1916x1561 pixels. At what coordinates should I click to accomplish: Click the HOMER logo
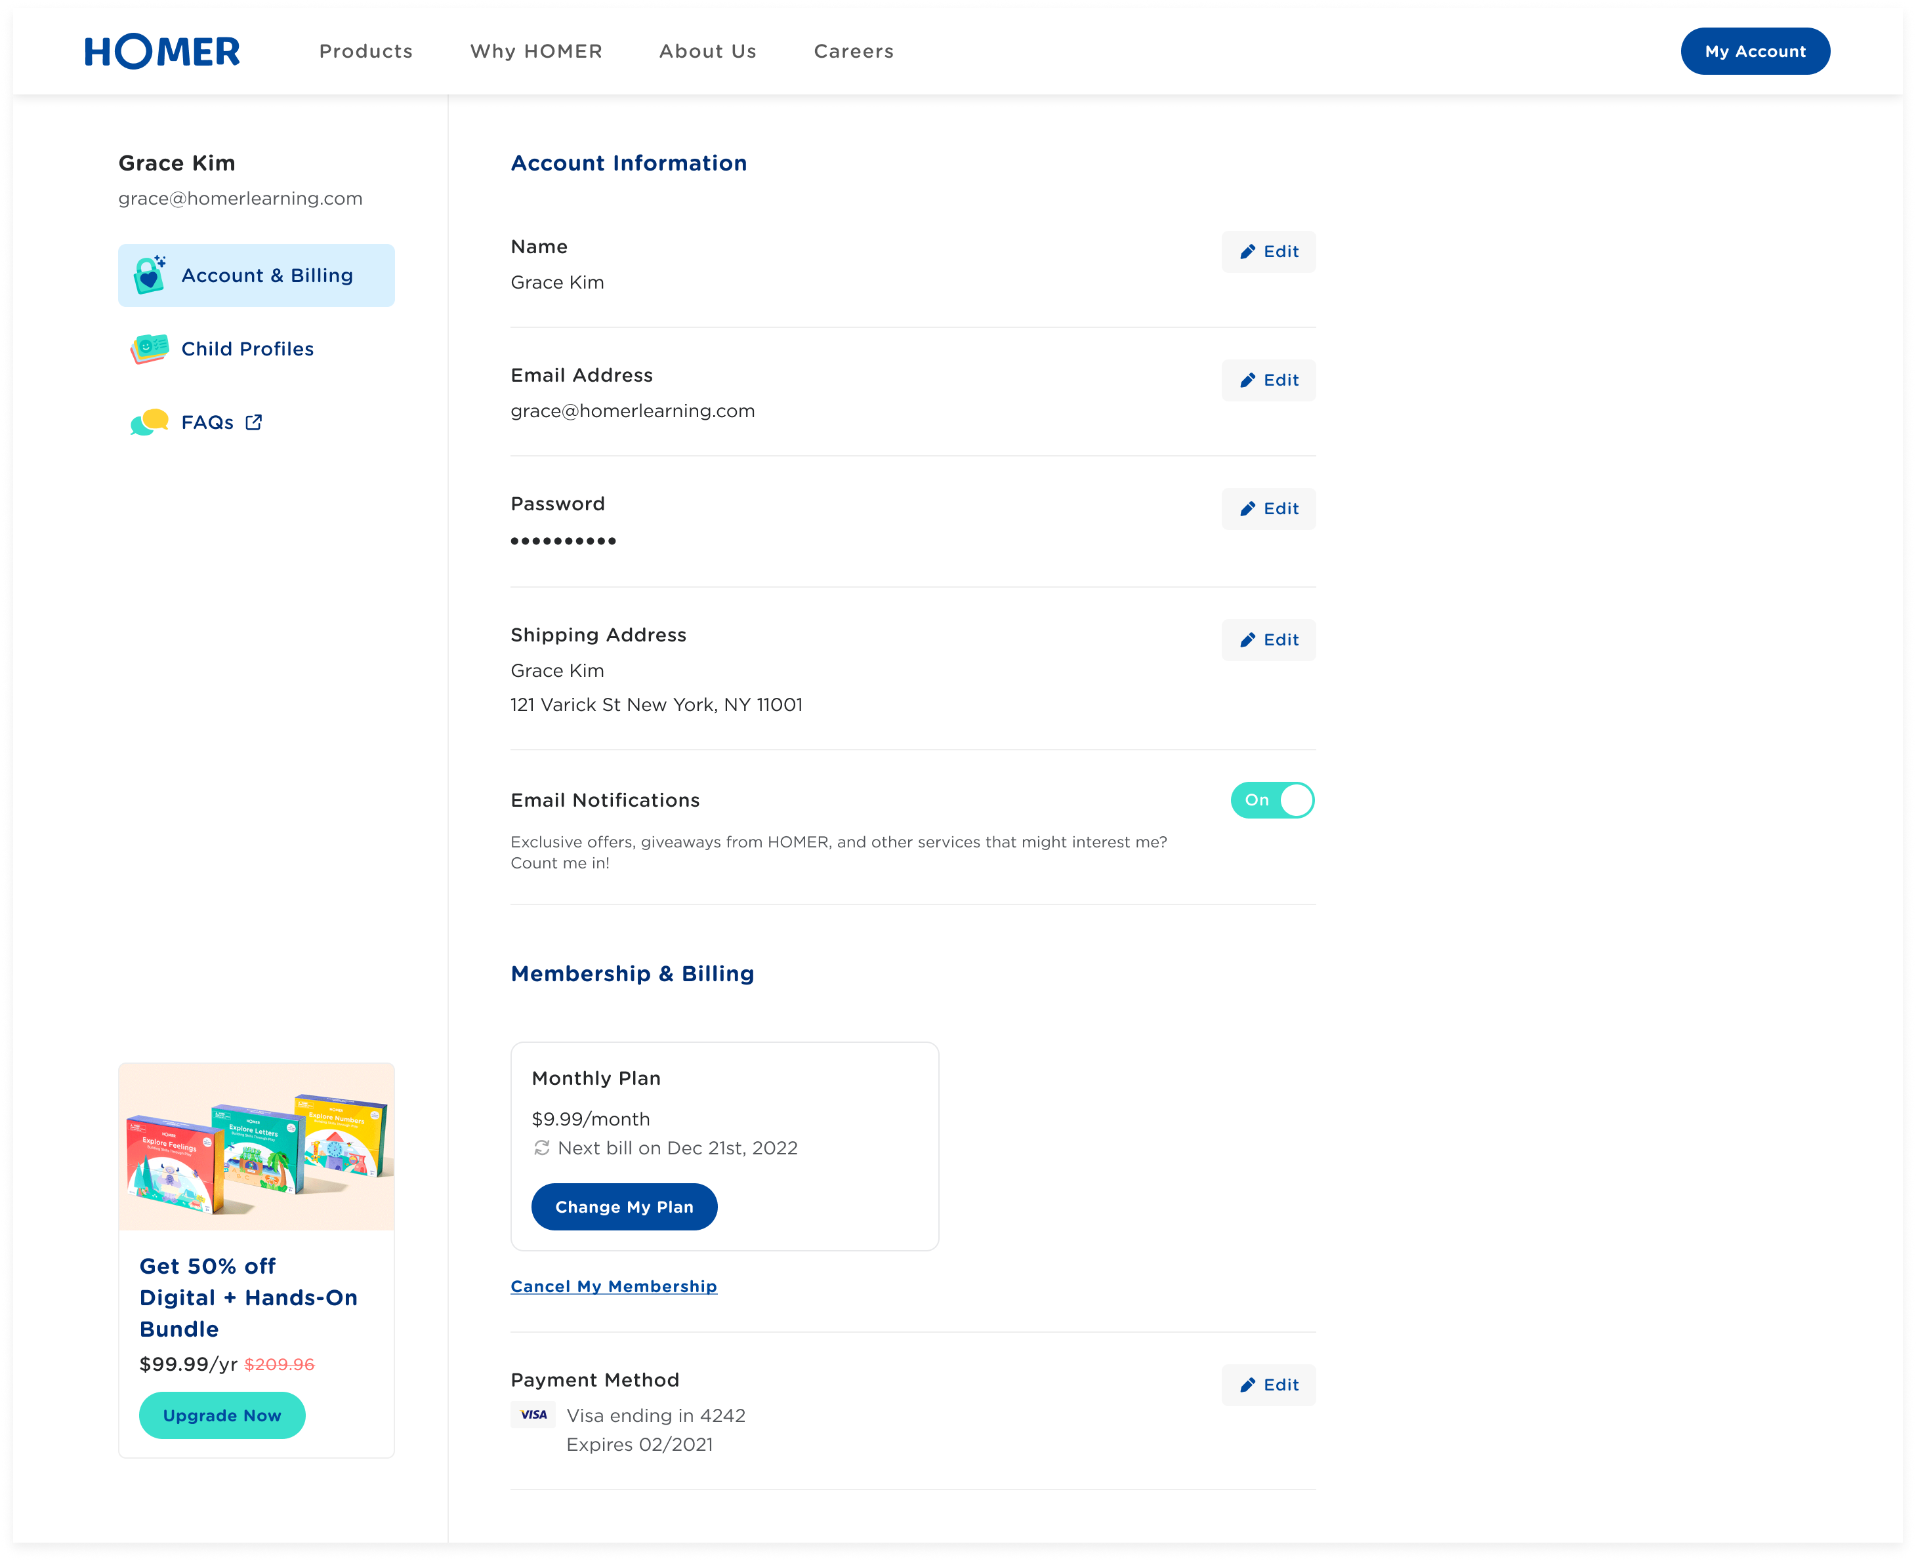(x=161, y=51)
